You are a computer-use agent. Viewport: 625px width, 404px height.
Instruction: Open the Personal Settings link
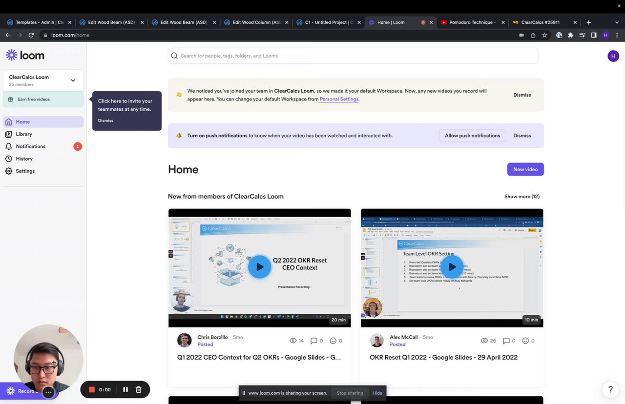coord(339,99)
